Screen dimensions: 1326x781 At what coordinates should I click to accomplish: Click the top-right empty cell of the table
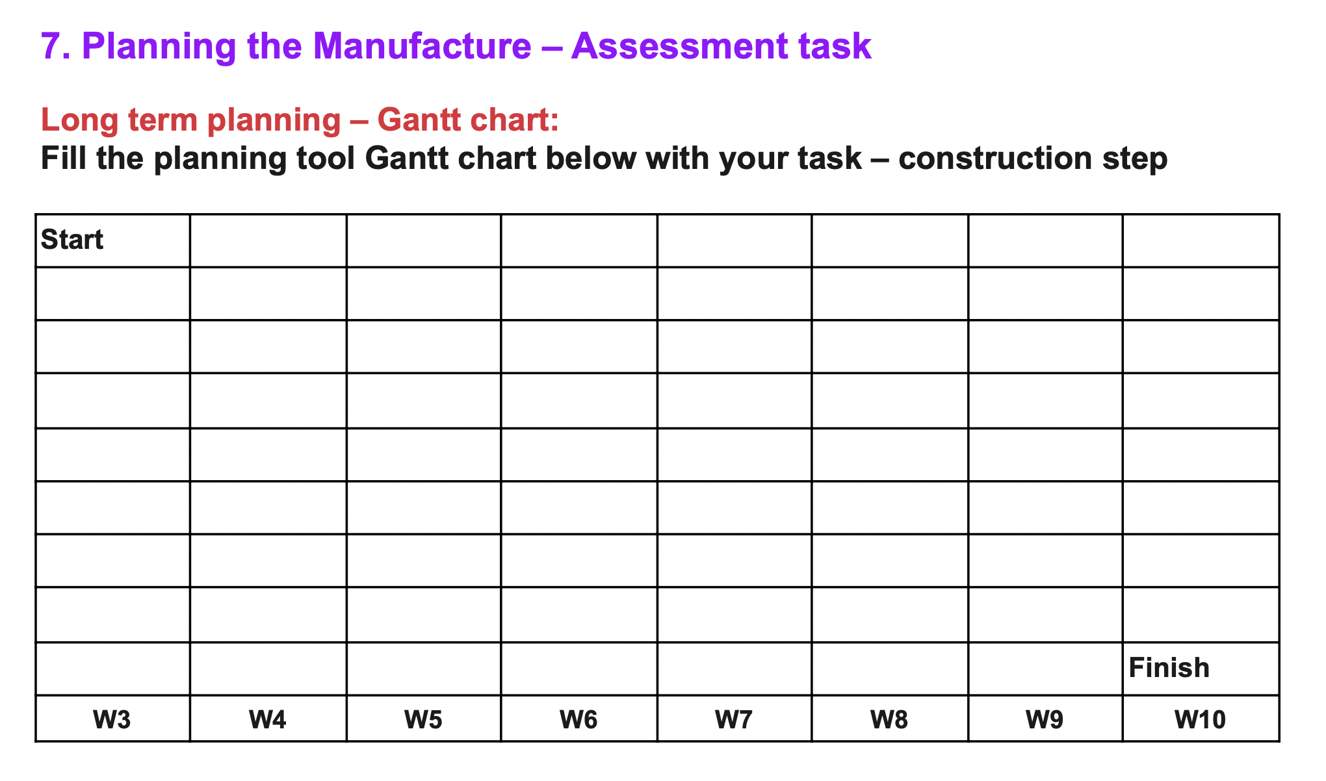pyautogui.click(x=1200, y=240)
